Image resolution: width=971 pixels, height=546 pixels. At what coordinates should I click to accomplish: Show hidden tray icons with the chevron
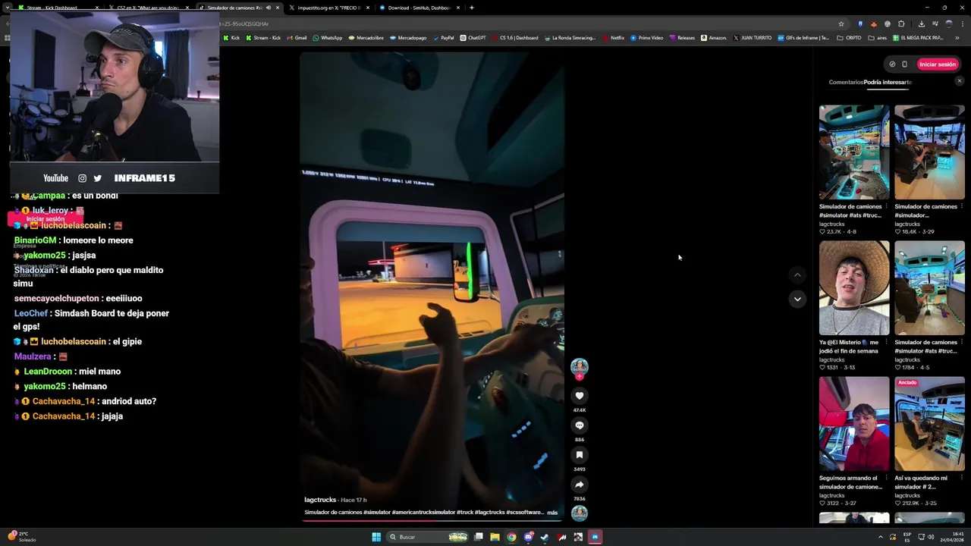pos(881,537)
